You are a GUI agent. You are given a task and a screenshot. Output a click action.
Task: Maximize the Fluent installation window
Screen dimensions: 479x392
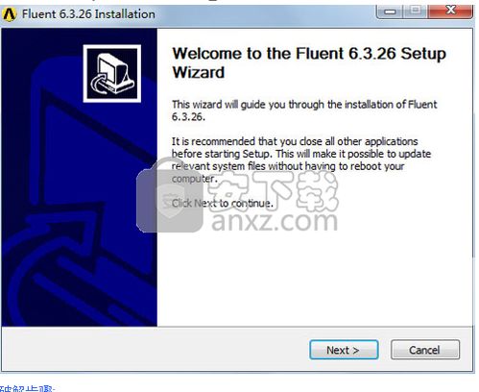(x=416, y=12)
